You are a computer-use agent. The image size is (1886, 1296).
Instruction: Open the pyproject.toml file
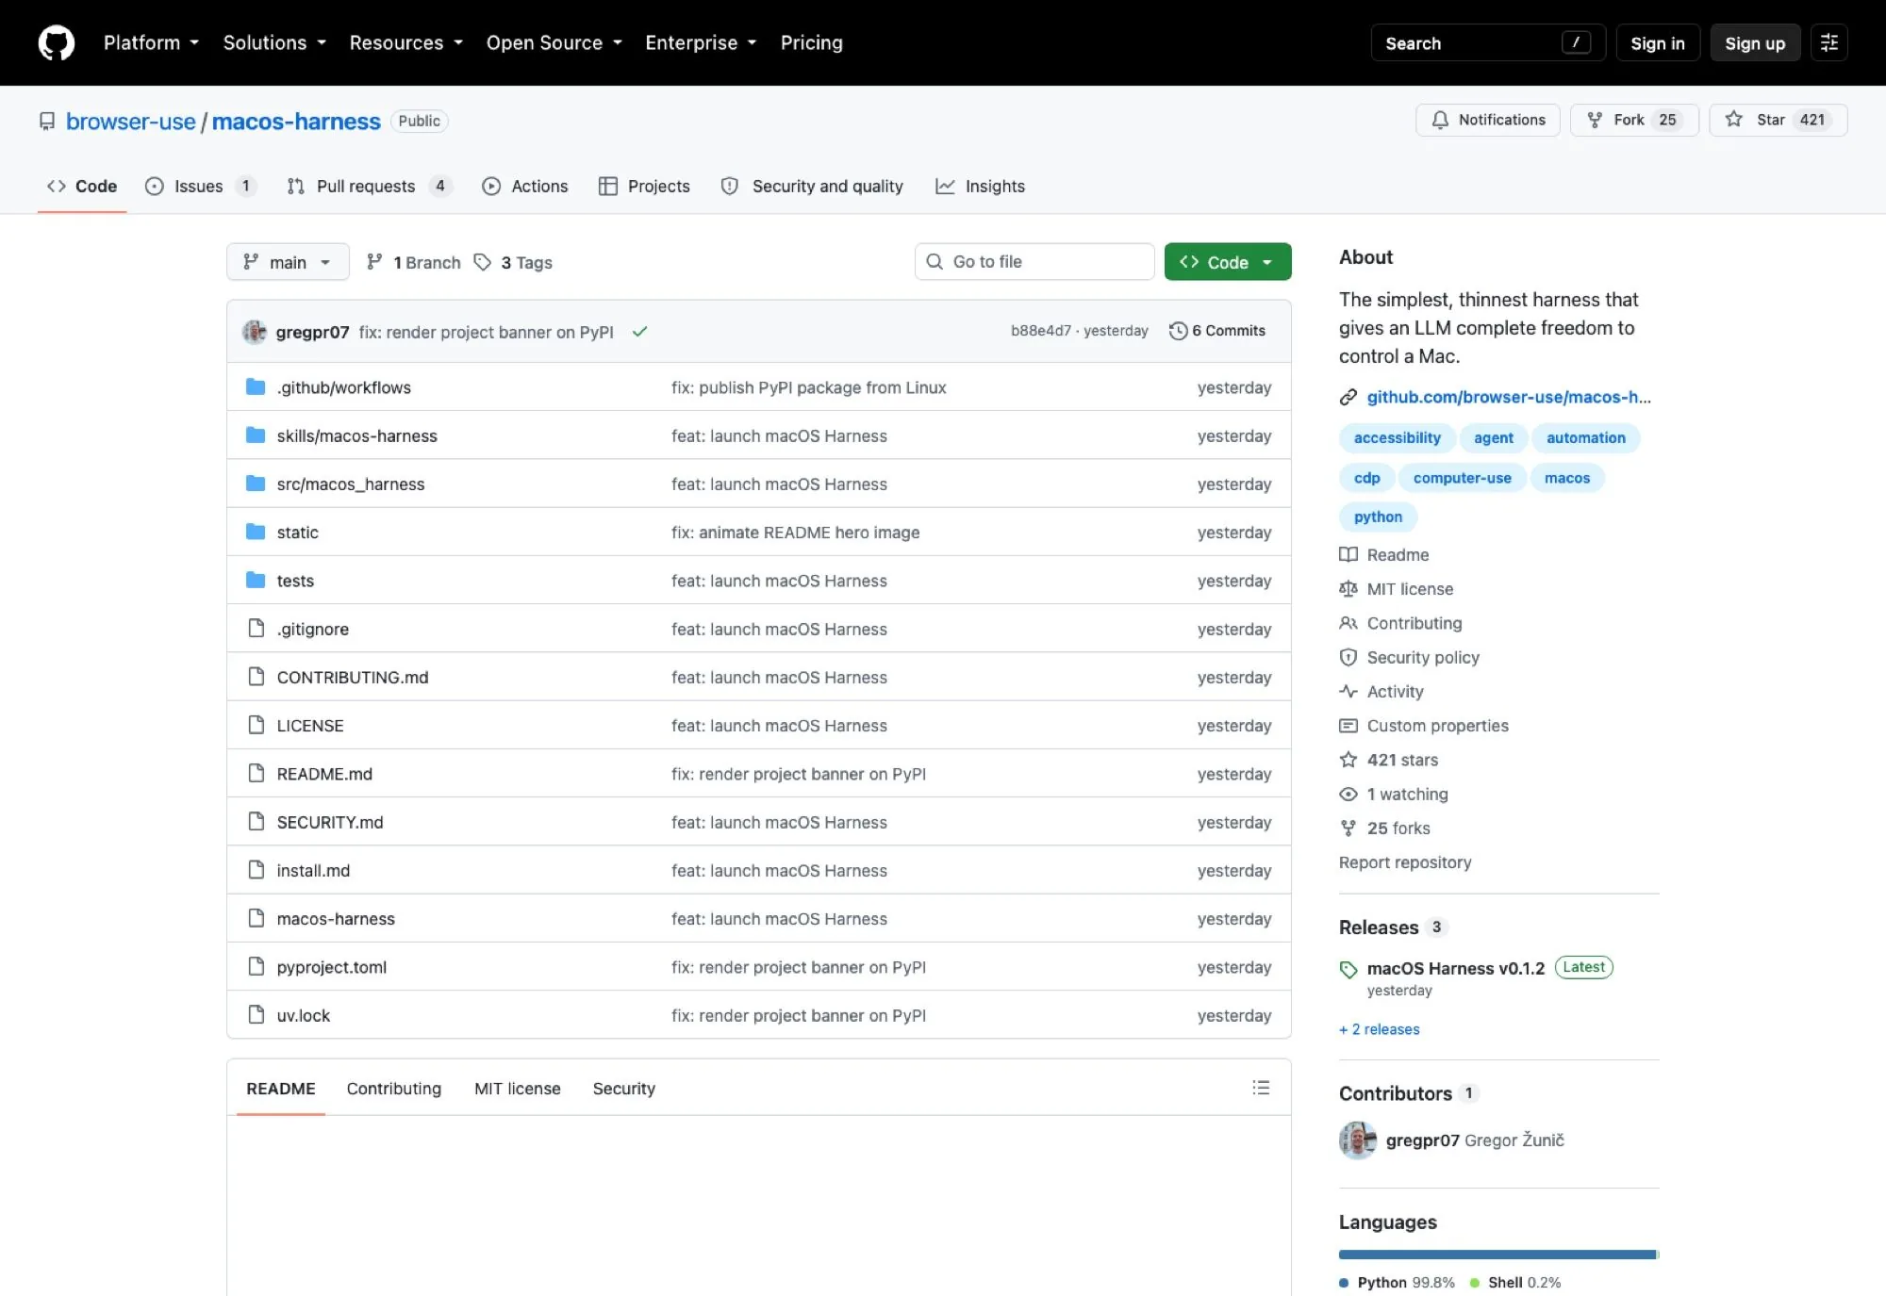click(331, 967)
